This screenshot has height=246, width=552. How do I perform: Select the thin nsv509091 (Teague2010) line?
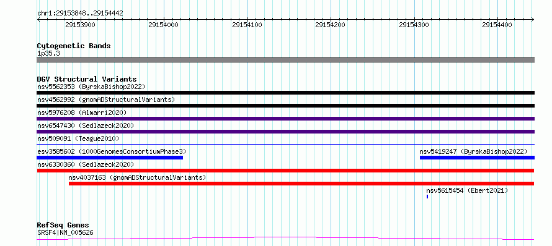[285, 144]
